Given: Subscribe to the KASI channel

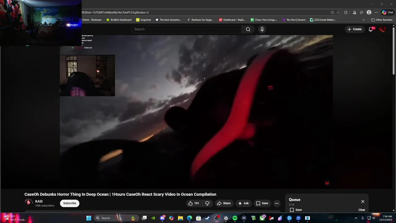Looking at the screenshot, I should point(70,203).
